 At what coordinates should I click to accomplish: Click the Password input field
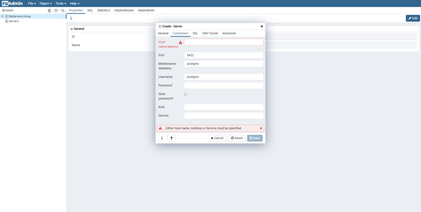pyautogui.click(x=223, y=85)
